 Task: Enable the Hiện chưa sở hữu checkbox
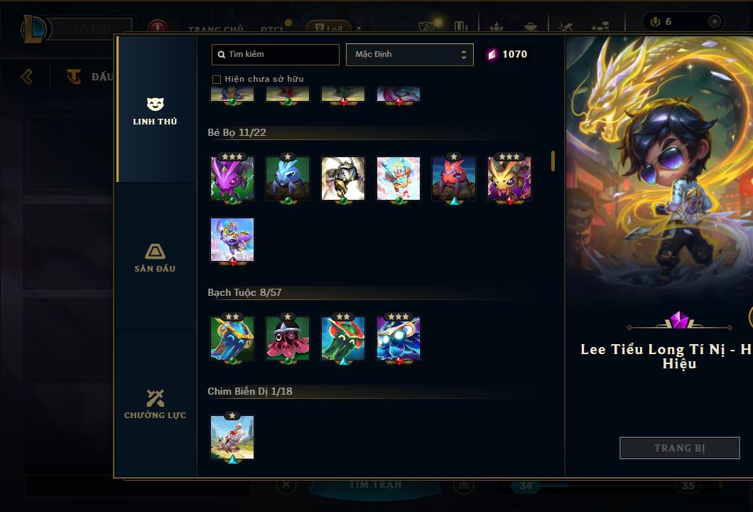point(217,80)
